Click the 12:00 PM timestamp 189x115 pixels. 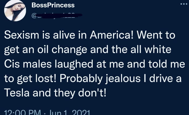(22, 113)
